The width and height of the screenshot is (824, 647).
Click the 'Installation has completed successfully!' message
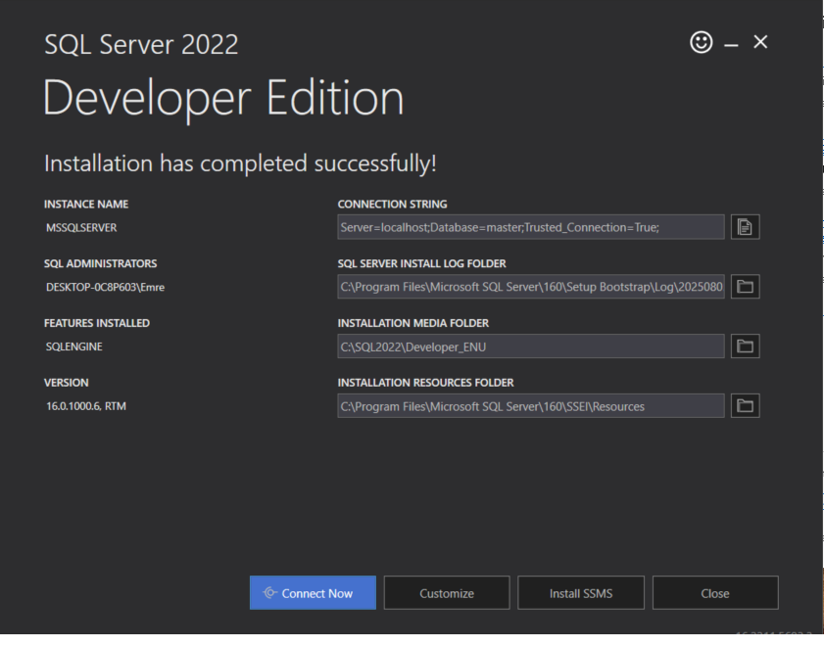(240, 163)
